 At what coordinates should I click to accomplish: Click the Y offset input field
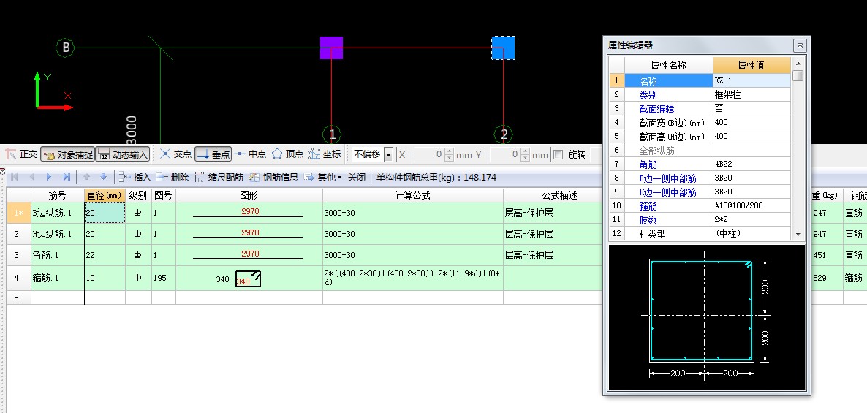click(505, 155)
